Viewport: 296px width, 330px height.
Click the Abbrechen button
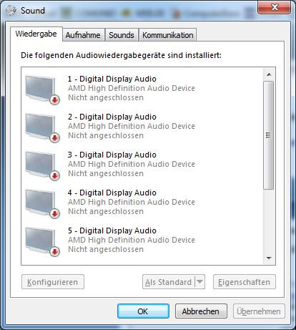201,311
